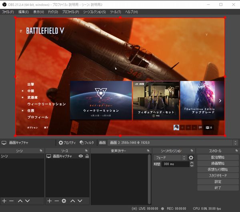Open the ドック(D) menu

(x=53, y=12)
